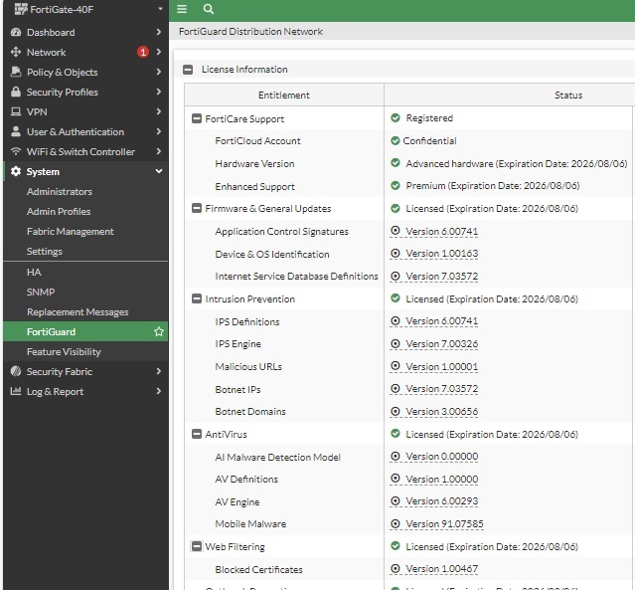Collapse the AntiVirus group

[197, 434]
